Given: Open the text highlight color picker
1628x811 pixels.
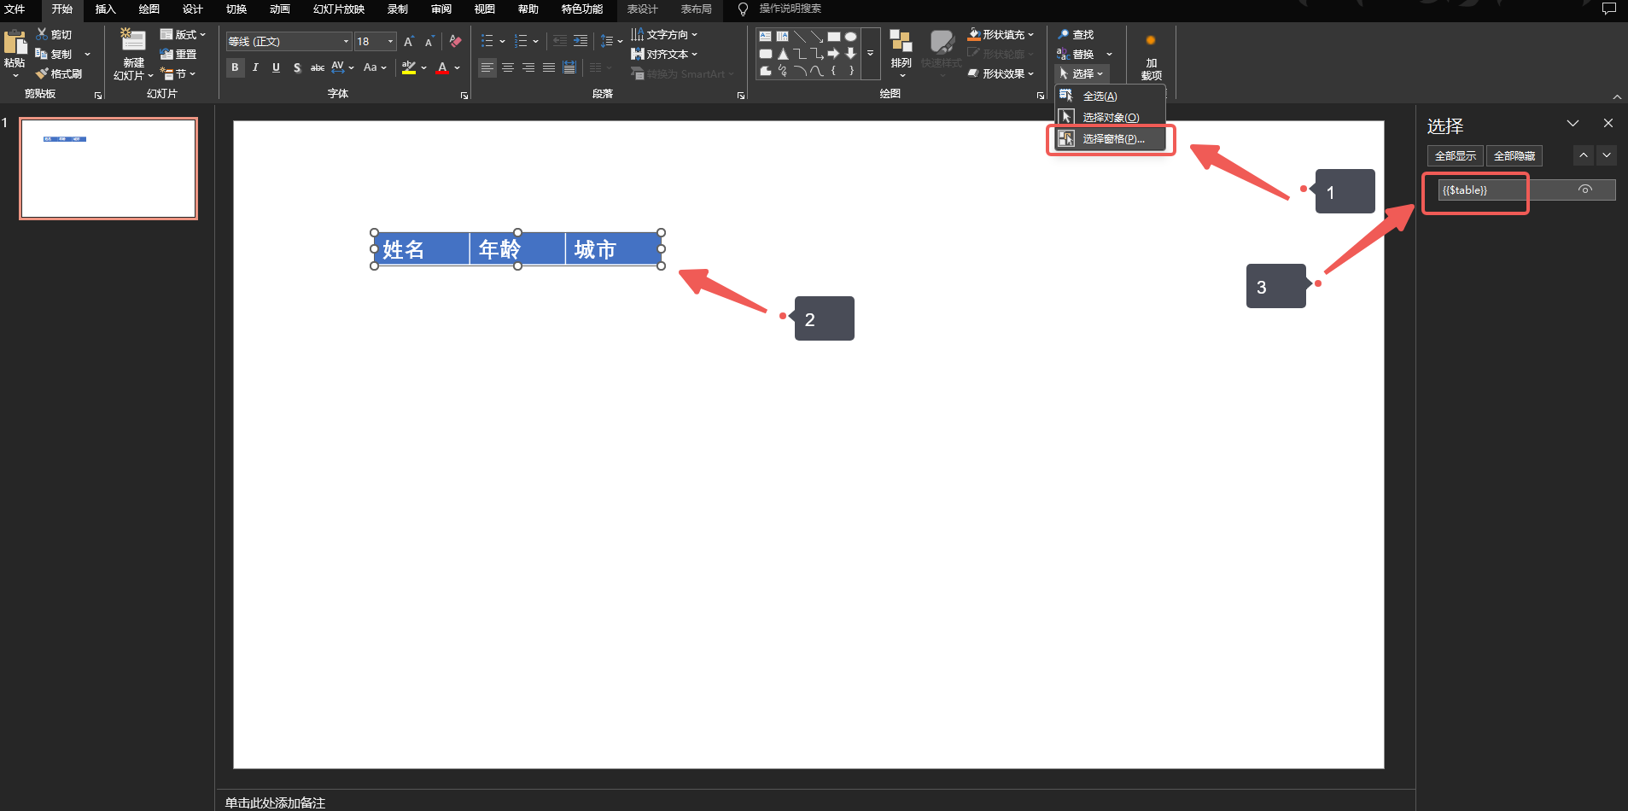Looking at the screenshot, I should click(423, 67).
